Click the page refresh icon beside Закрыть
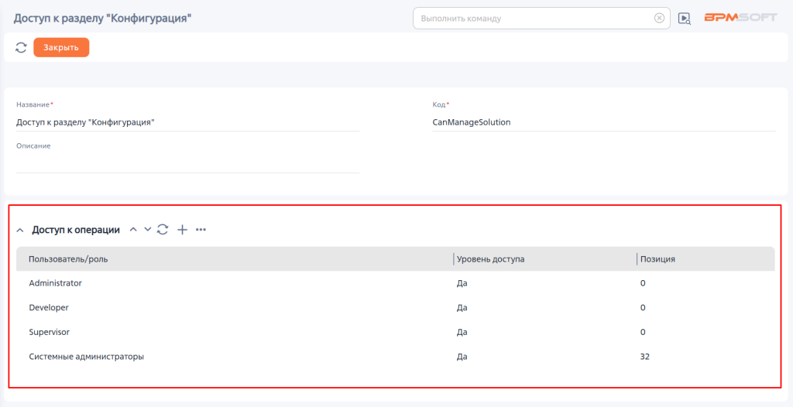Image resolution: width=793 pixels, height=407 pixels. click(x=21, y=48)
